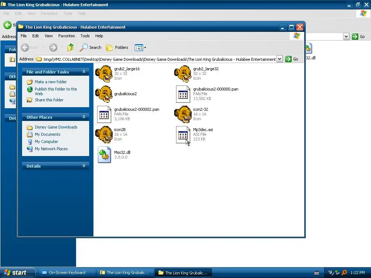Expand the Details panel
The image size is (371, 278).
[x=84, y=166]
